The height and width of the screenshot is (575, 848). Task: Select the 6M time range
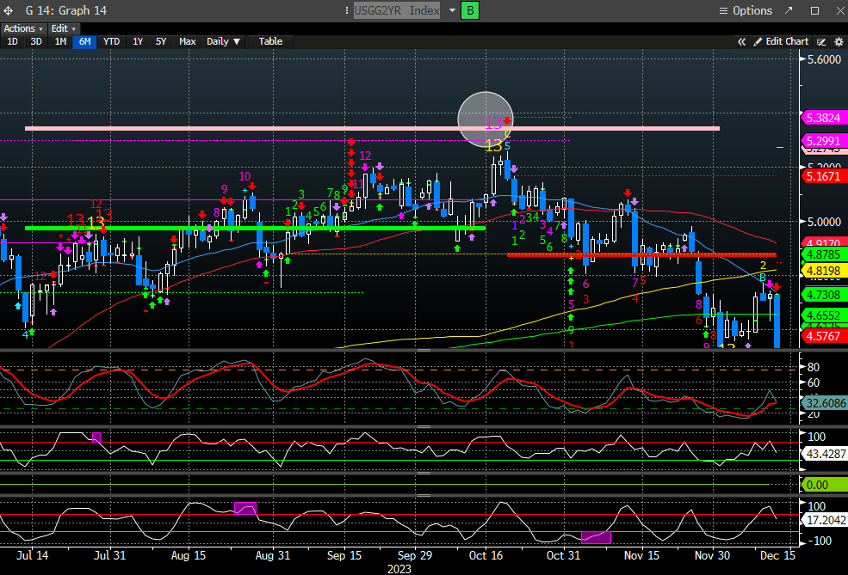coord(84,41)
